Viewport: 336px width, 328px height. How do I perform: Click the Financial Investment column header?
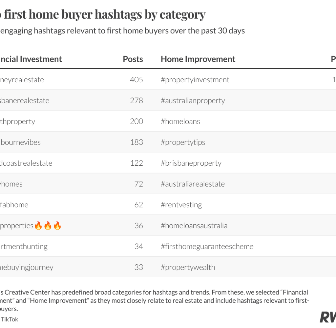coord(31,59)
